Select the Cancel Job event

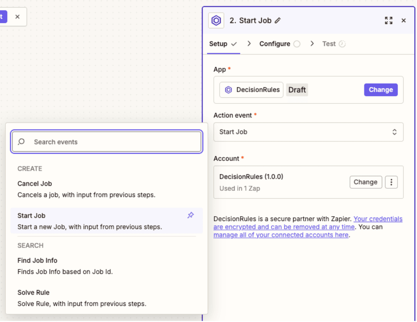[106, 189]
